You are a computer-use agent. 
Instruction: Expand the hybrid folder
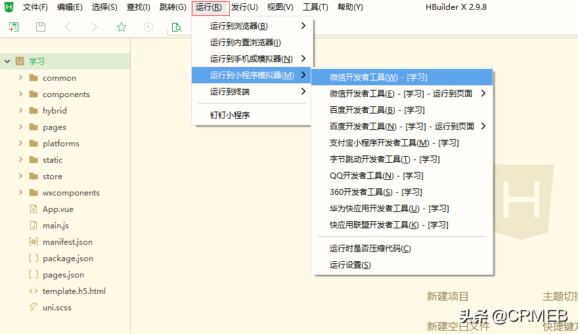(20, 110)
